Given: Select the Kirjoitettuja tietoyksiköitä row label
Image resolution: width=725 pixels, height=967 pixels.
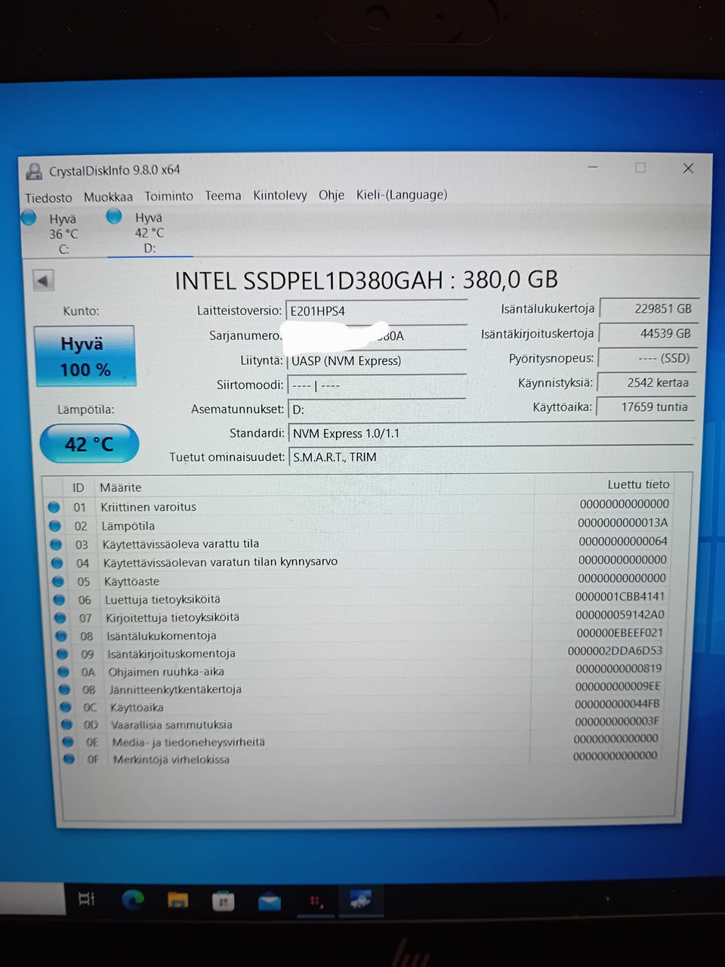Looking at the screenshot, I should (172, 618).
